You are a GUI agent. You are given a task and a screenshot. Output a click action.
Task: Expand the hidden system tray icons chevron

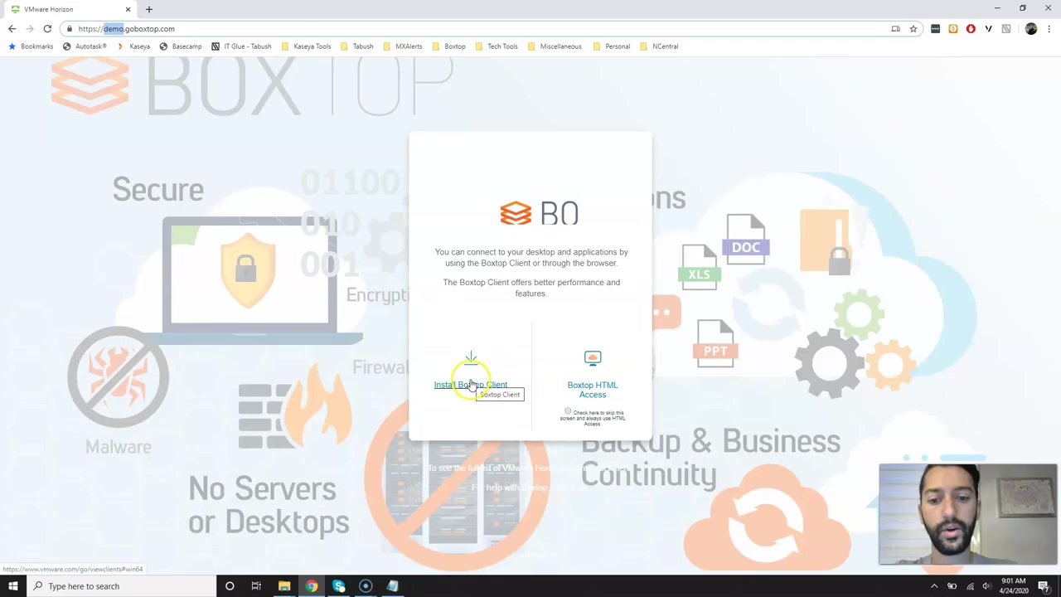(x=934, y=586)
